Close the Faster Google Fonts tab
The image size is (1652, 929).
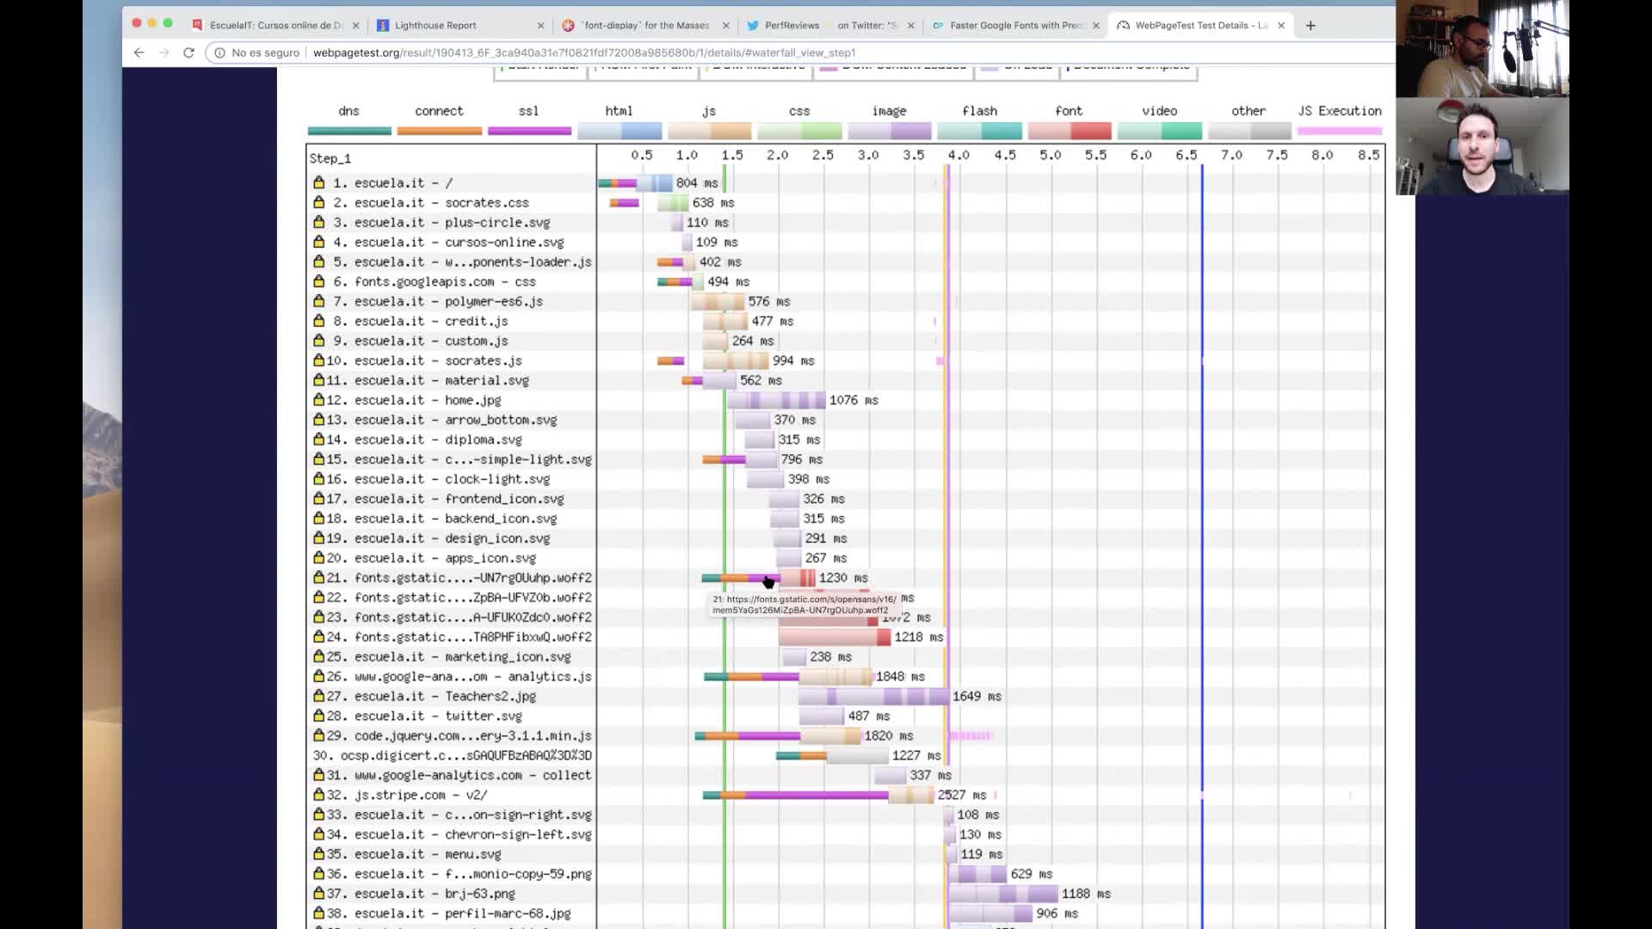(x=1096, y=26)
